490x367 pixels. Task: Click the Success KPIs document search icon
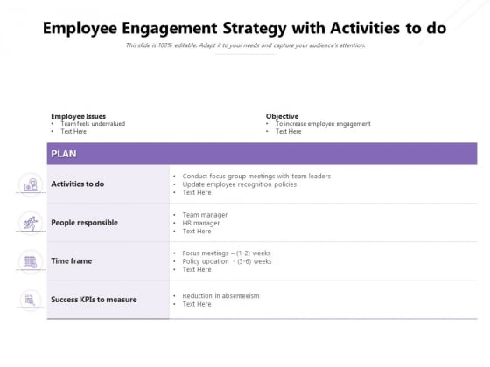31,300
